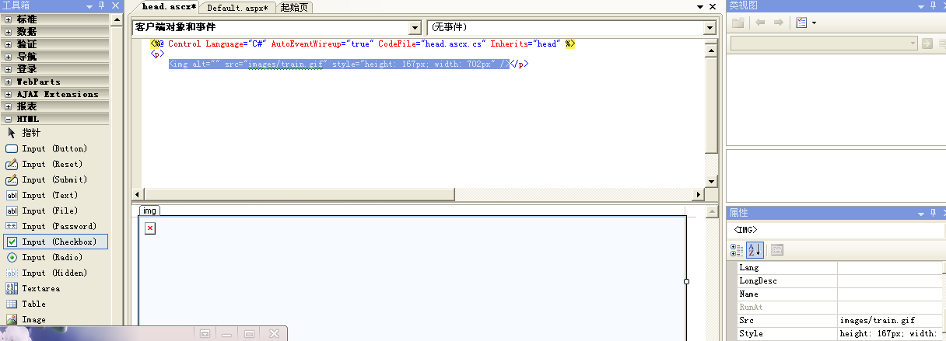Pin the 工具箱 panel with pushpin icon
Image resolution: width=946 pixels, height=341 pixels.
[101, 5]
